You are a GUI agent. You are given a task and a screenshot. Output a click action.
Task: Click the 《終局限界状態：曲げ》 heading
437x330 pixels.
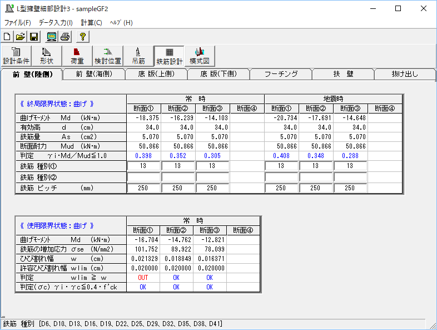pos(57,104)
